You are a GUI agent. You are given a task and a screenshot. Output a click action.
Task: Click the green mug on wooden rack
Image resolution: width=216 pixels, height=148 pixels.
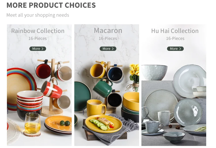click(103, 88)
